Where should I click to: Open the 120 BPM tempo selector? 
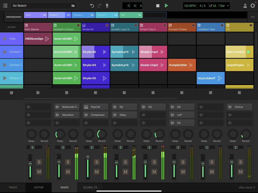click(x=190, y=6)
